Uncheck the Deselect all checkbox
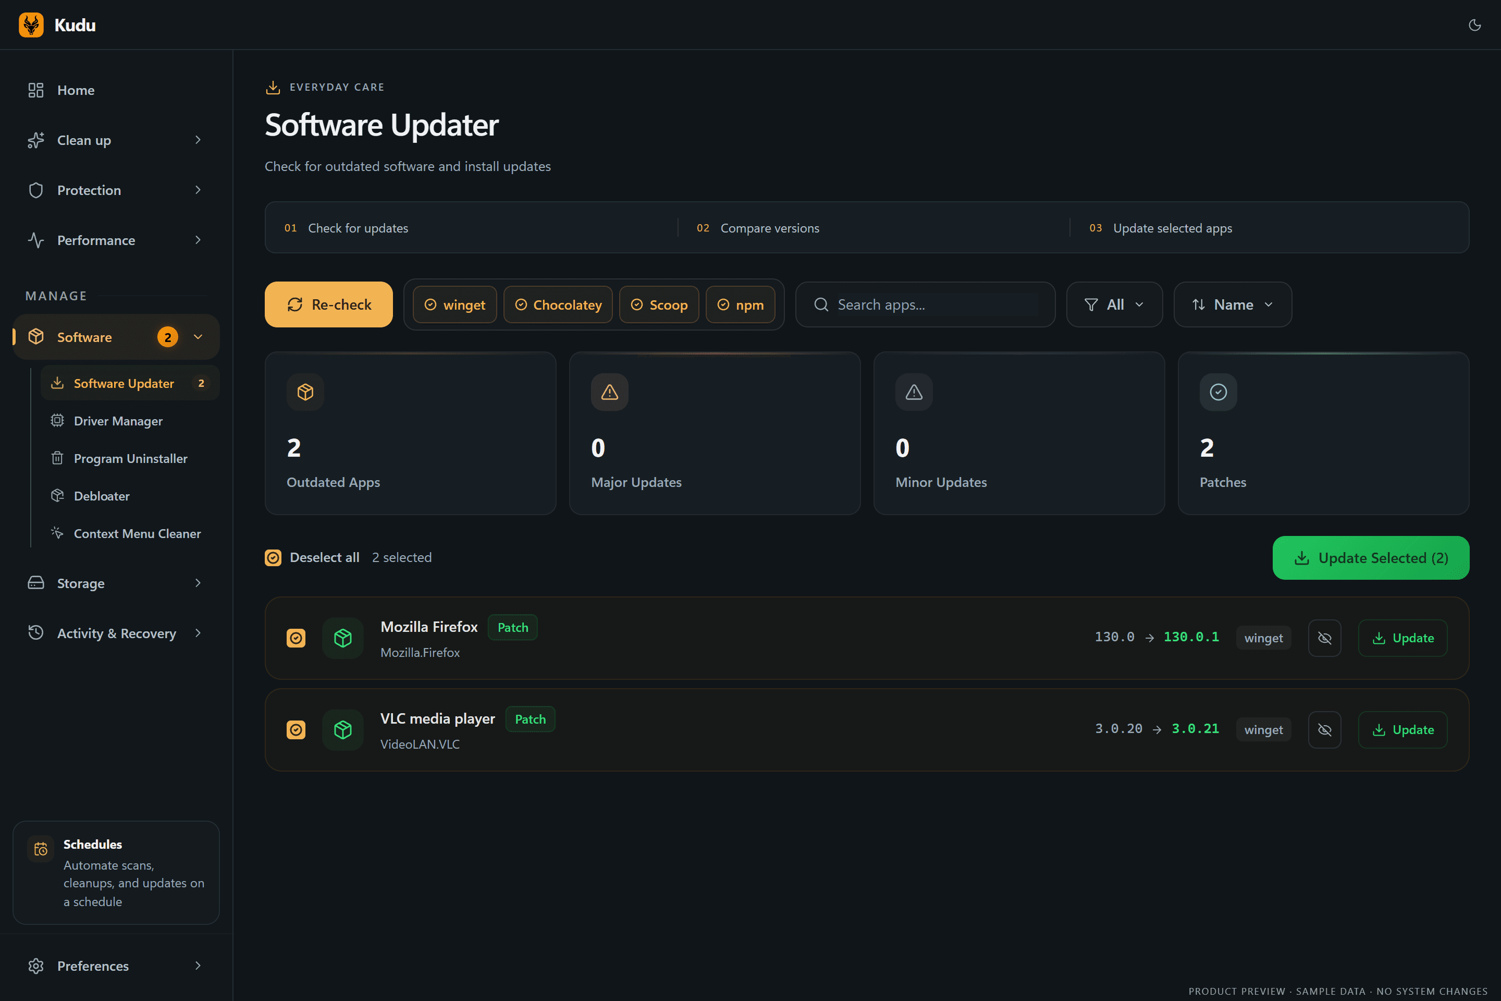 pos(273,557)
